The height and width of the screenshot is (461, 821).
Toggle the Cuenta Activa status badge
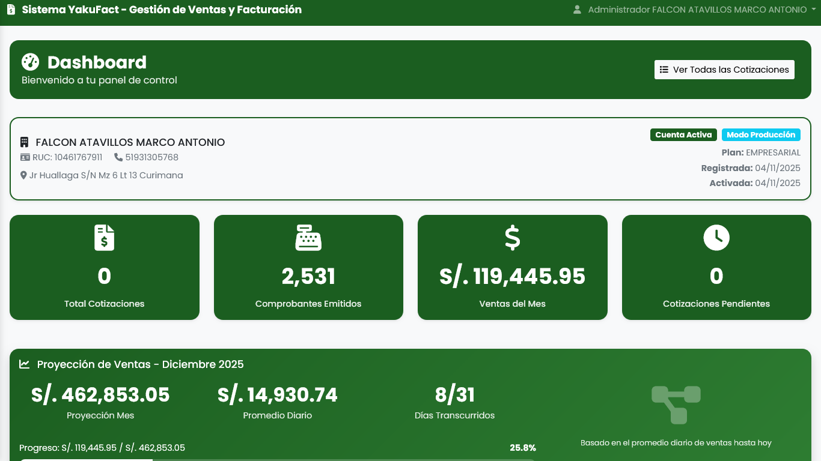(x=683, y=135)
